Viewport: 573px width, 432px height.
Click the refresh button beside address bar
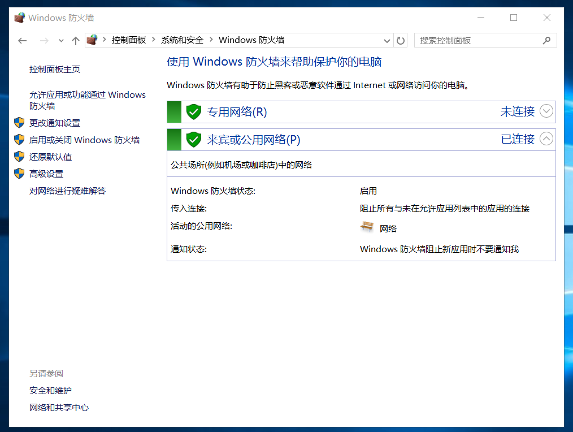click(401, 40)
